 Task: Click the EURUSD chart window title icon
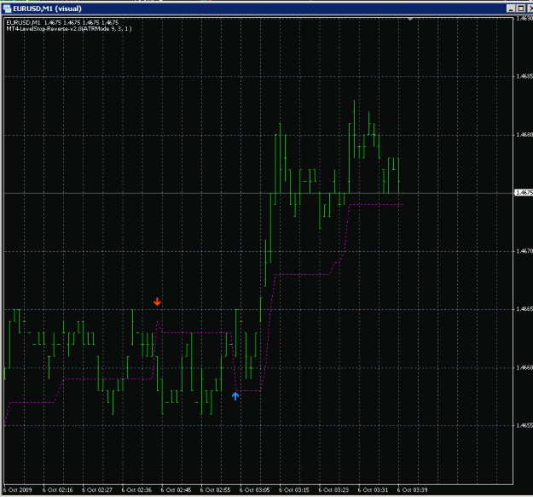point(7,9)
